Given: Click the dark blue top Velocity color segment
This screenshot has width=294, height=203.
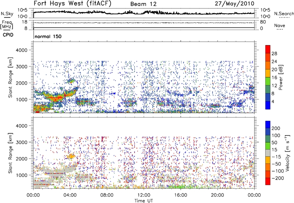Looking at the screenshot, I should click(268, 125).
